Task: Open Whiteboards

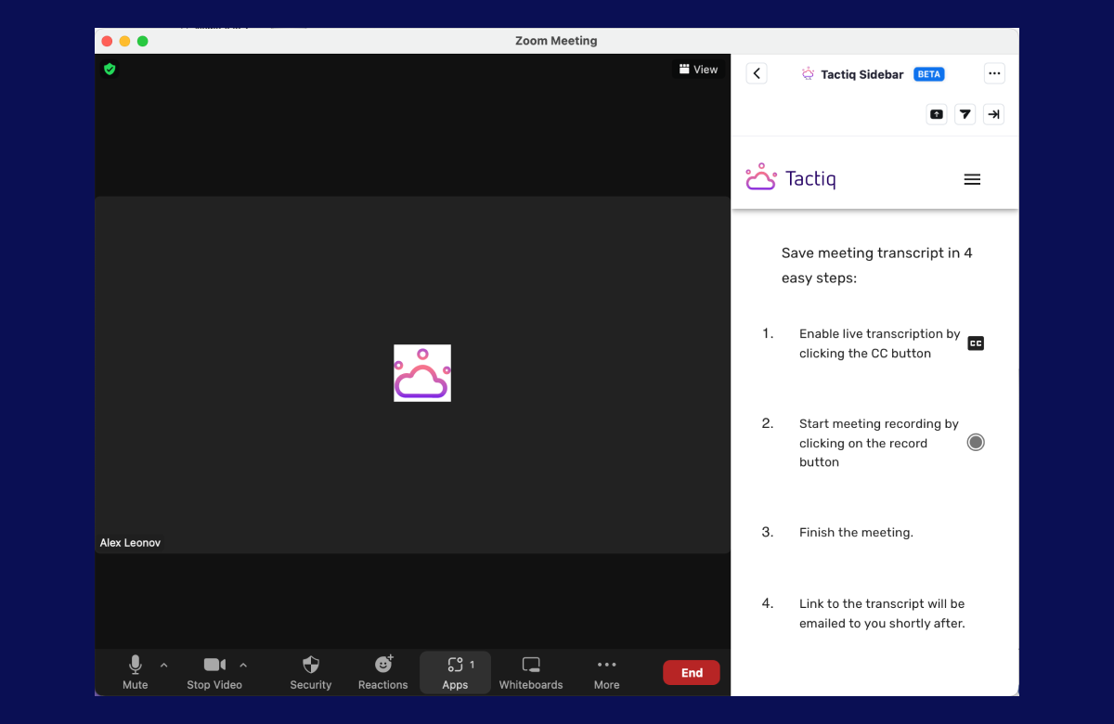Action: tap(531, 672)
